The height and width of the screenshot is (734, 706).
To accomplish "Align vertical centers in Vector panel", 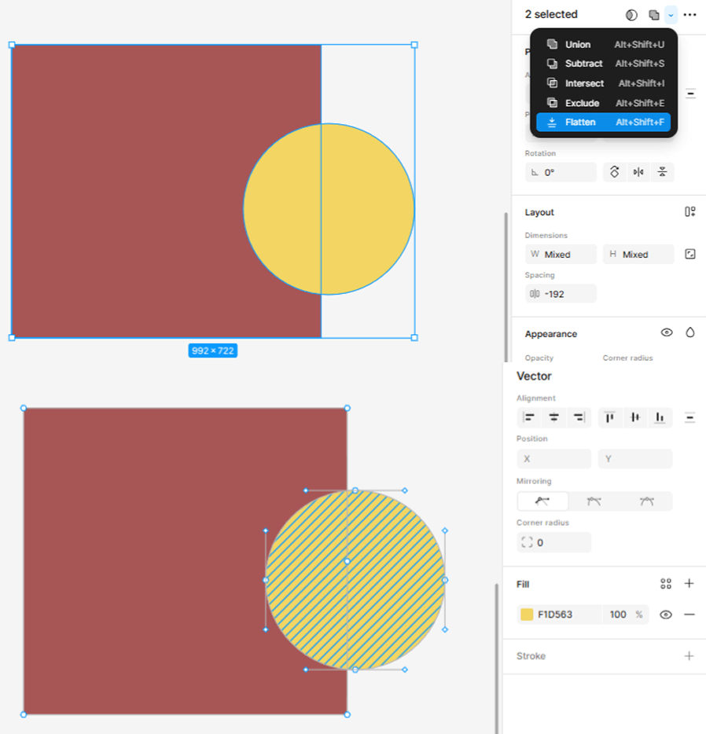I will [634, 417].
